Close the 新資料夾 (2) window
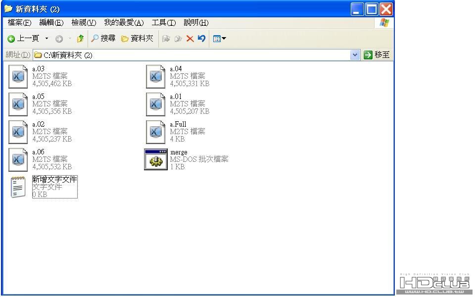475x297 pixels. (x=386, y=9)
